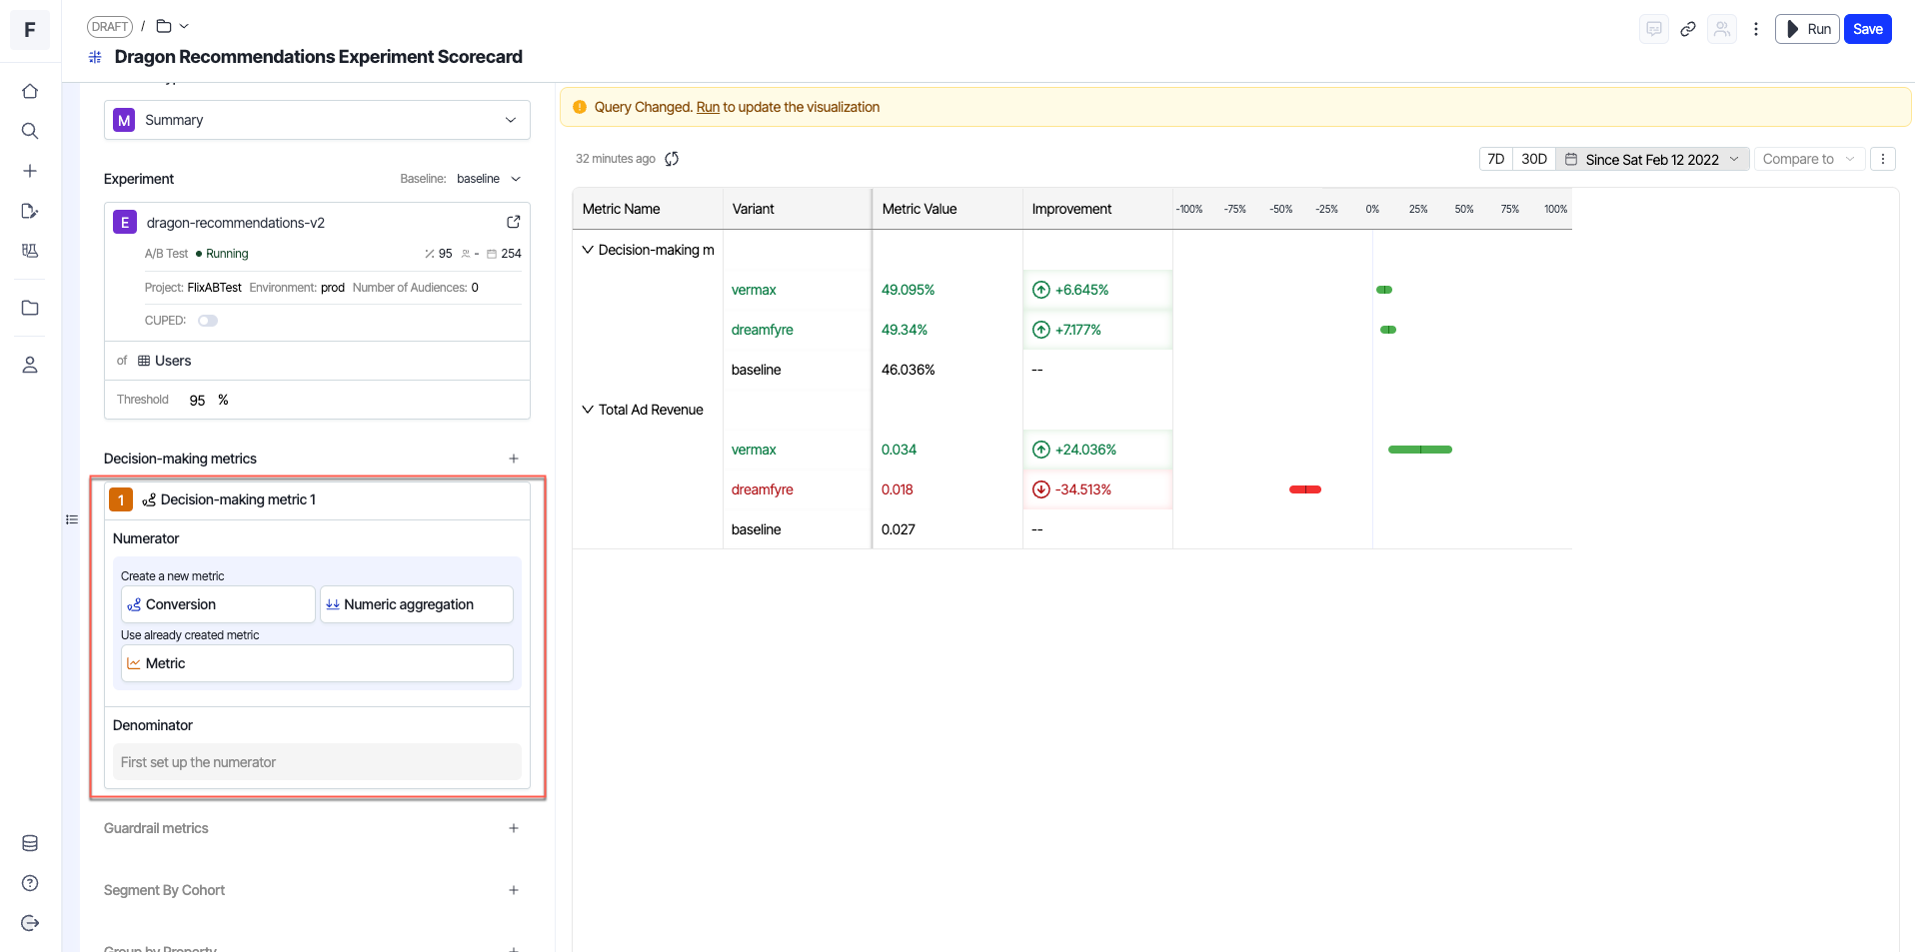The height and width of the screenshot is (952, 1915).
Task: Click the Decision-making metric 1 header
Action: (317, 499)
